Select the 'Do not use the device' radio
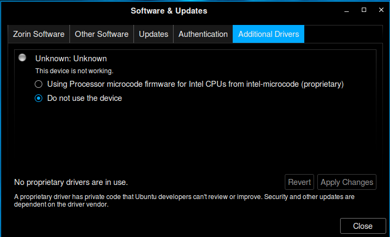The width and height of the screenshot is (390, 237). (39, 98)
